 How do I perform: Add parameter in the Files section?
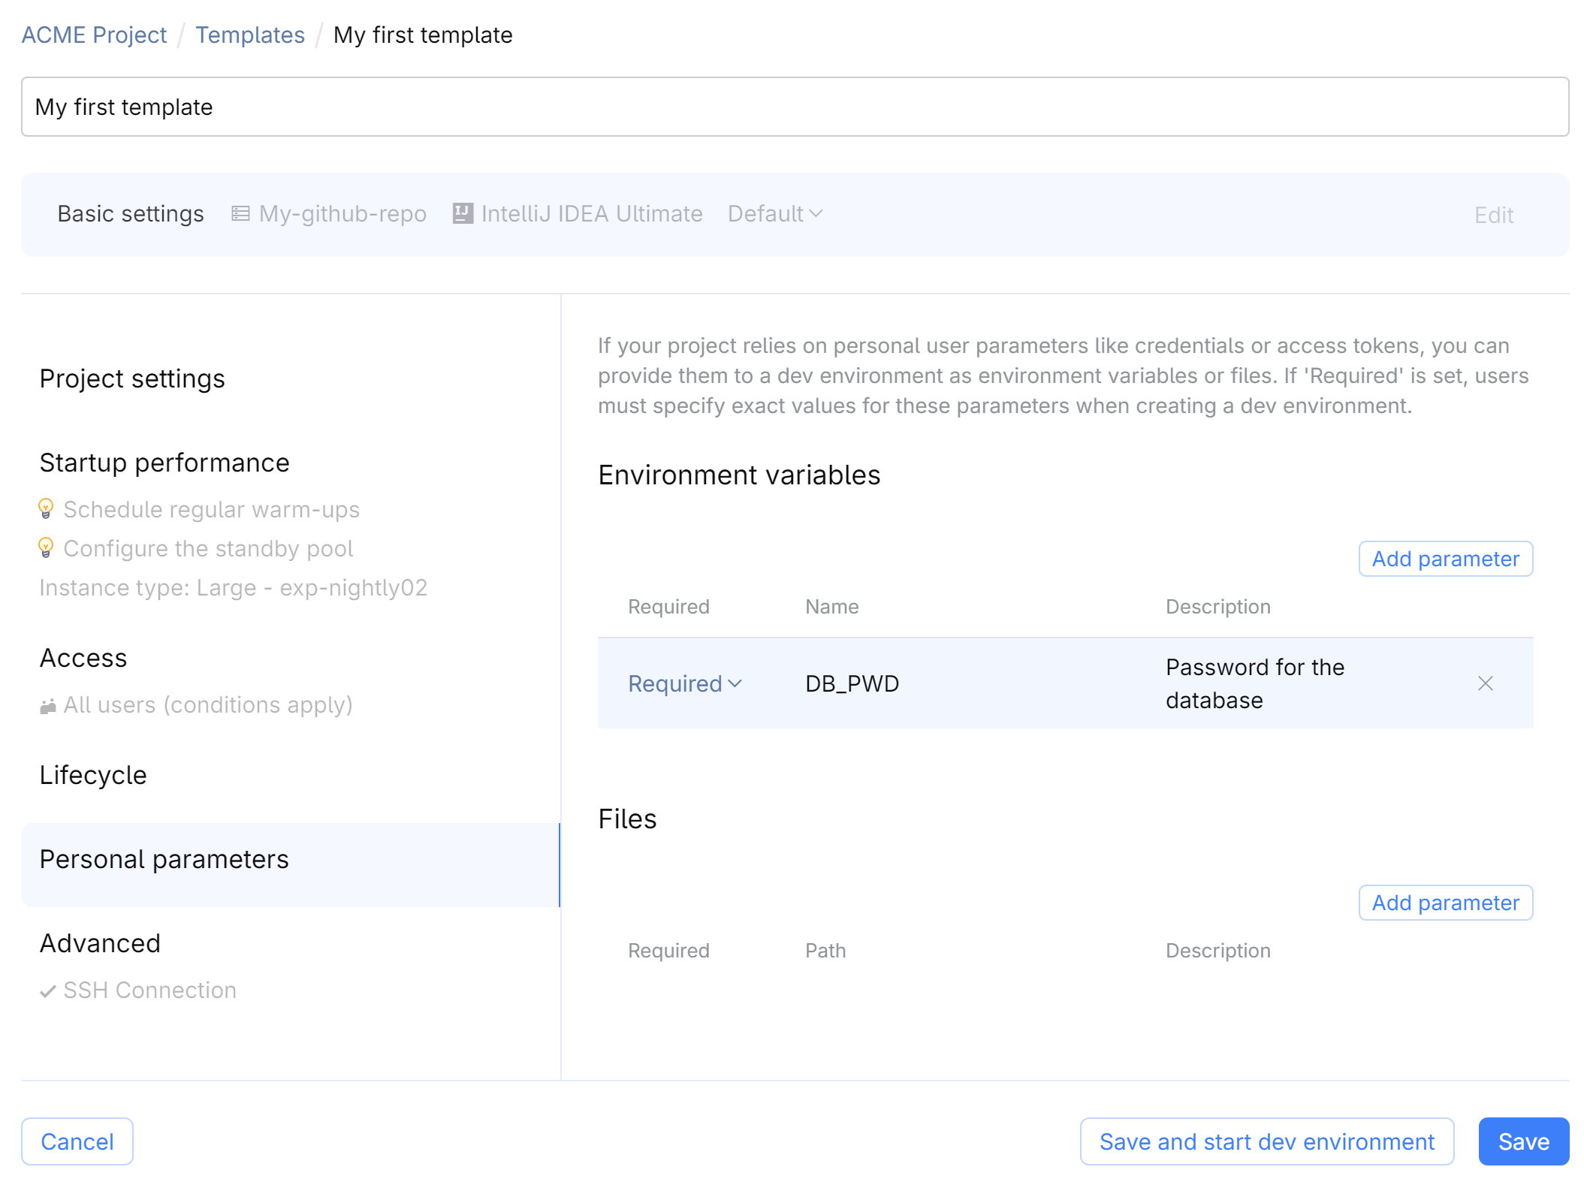(1445, 902)
